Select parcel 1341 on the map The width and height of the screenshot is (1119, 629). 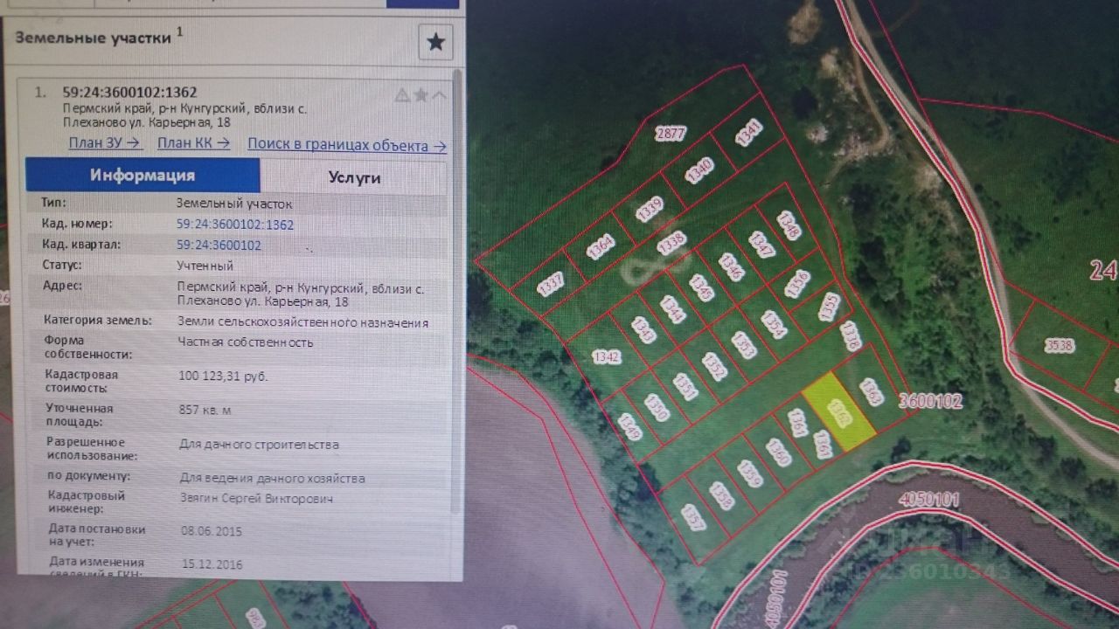[749, 132]
